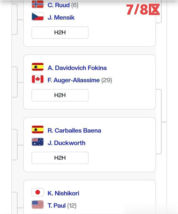Click the Japan flag beside K. Nishikori
The height and width of the screenshot is (214, 178).
pyautogui.click(x=38, y=192)
